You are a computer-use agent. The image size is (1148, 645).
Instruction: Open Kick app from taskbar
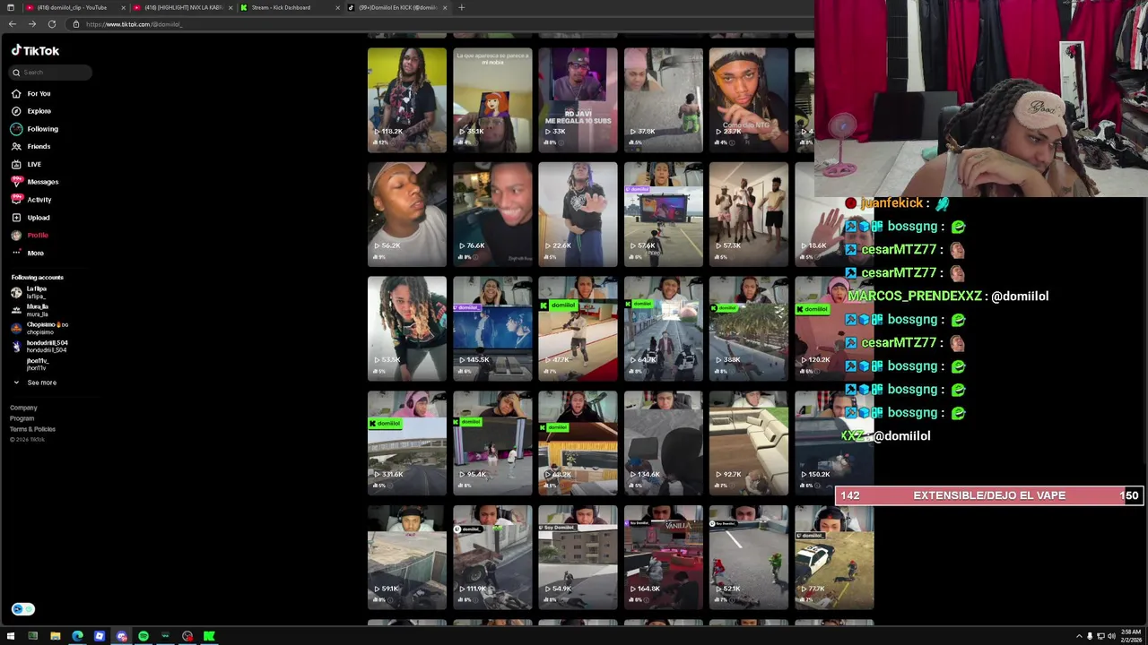[209, 636]
